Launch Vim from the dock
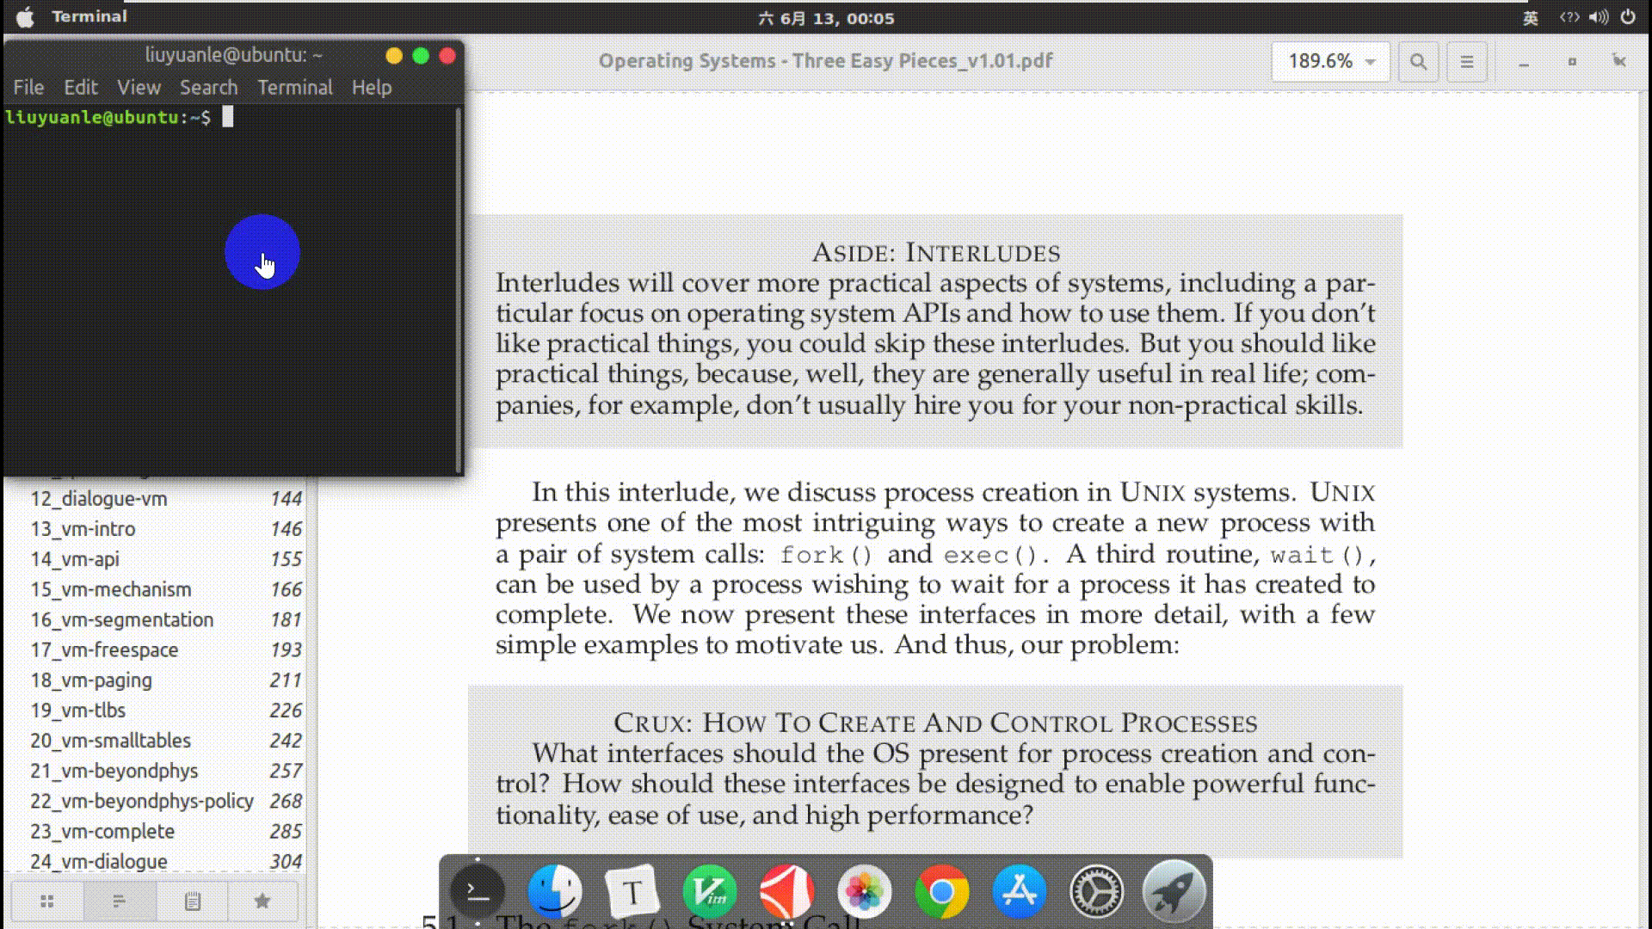 point(710,892)
